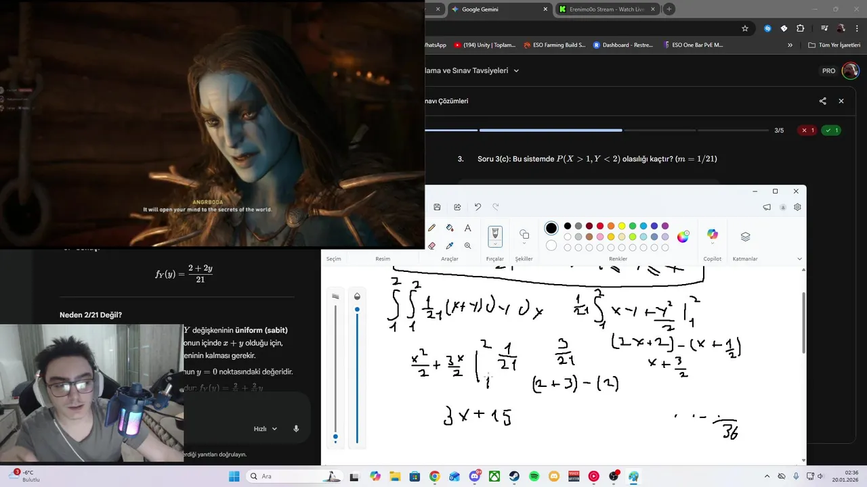Expand the Şekiller shapes dropdown
This screenshot has height=487, width=867.
[524, 244]
